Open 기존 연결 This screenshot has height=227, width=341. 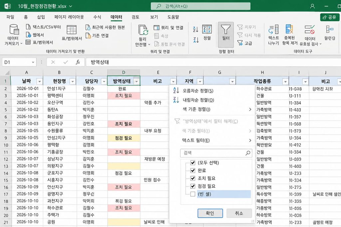coord(97,35)
